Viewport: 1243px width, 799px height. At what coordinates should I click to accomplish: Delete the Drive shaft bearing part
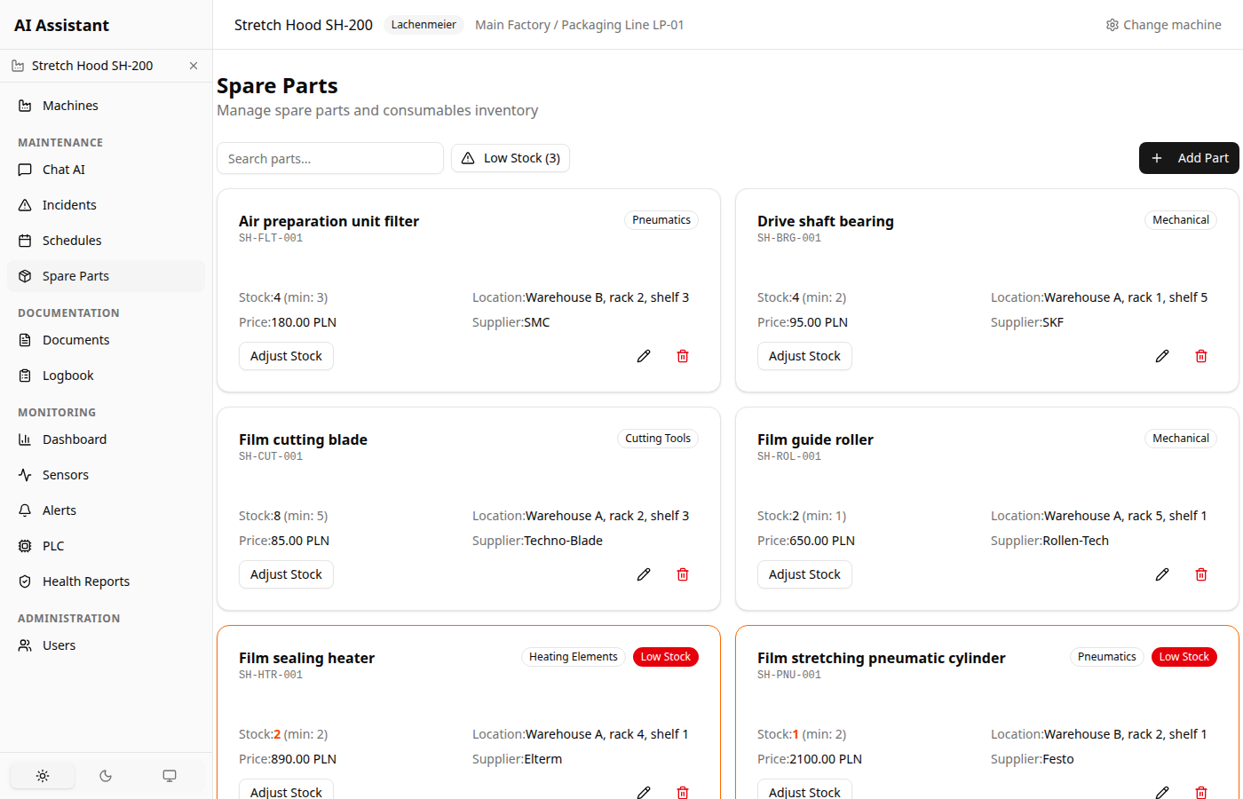(1201, 355)
